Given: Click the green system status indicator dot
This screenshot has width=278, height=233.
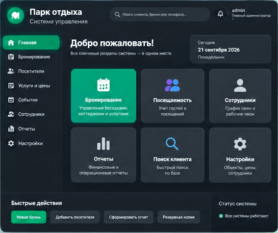Looking at the screenshot, I should (x=221, y=216).
